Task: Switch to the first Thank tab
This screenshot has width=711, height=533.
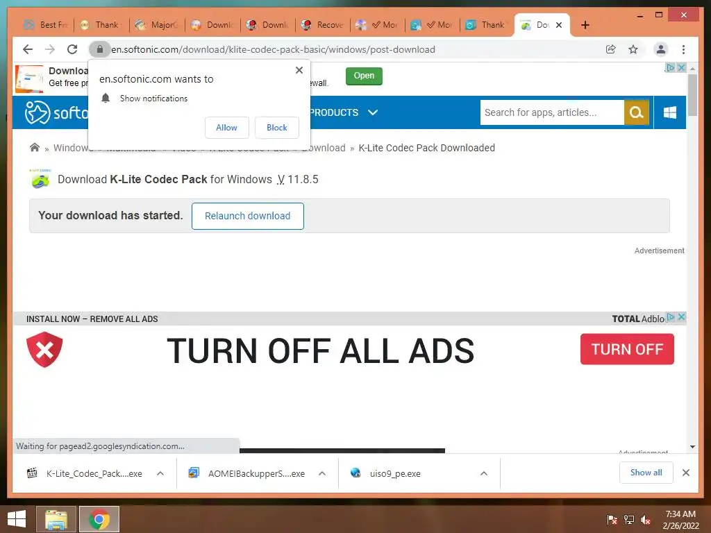Action: [101, 25]
